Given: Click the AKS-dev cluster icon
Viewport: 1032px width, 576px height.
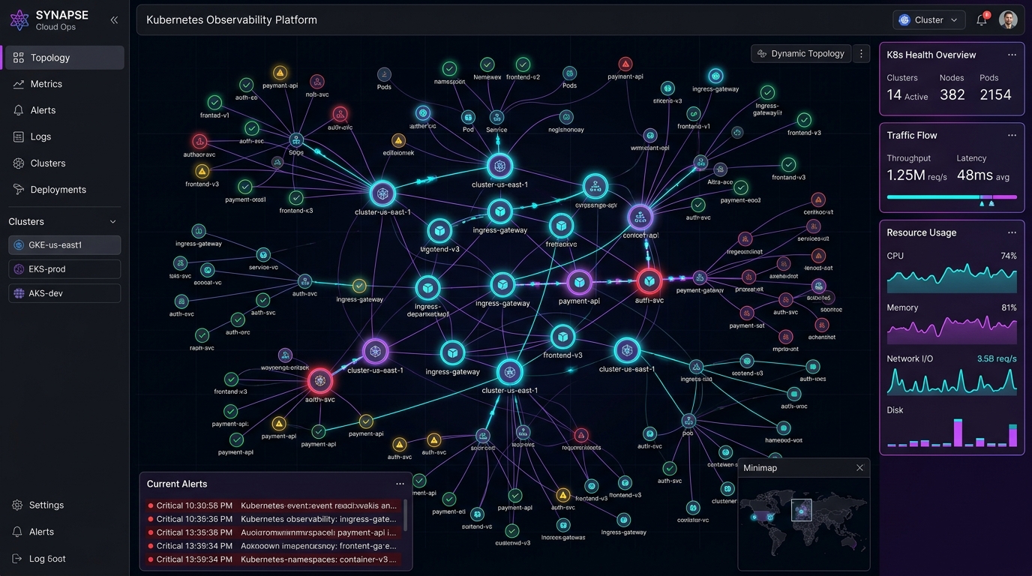Looking at the screenshot, I should [x=19, y=293].
